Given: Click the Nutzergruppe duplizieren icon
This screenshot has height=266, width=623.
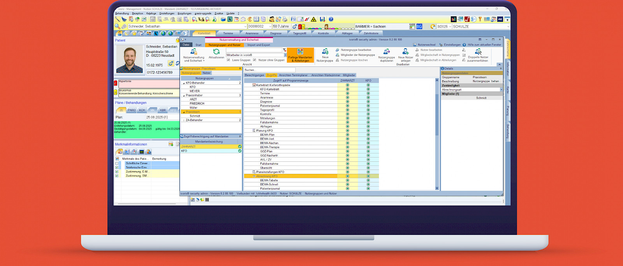Looking at the screenshot, I should [386, 52].
